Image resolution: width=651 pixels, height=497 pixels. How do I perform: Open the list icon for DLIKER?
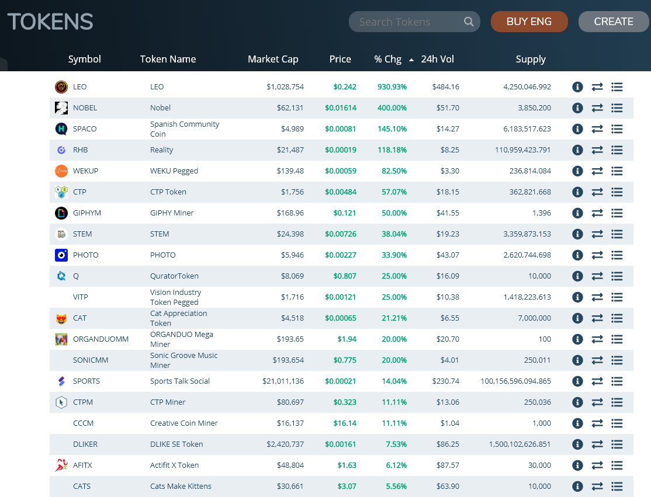pos(617,444)
